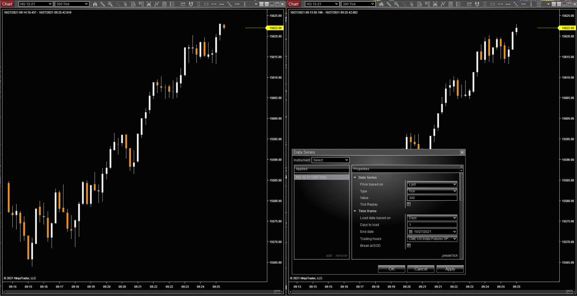Select cursor pointer tool in right chart toolbar
The width and height of the screenshot is (577, 296).
[x=412, y=4]
